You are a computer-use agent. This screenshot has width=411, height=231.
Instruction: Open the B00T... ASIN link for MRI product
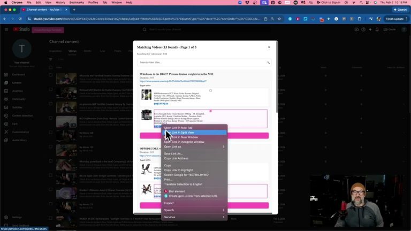(x=161, y=104)
